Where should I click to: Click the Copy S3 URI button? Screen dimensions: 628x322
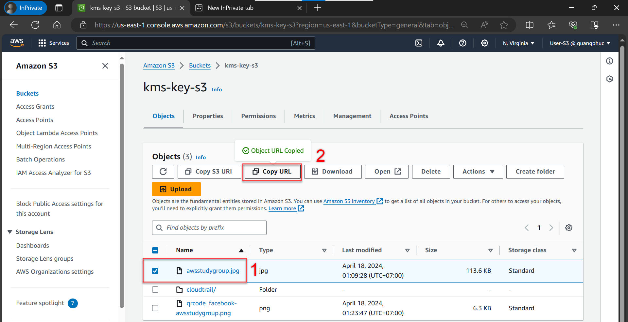(209, 172)
